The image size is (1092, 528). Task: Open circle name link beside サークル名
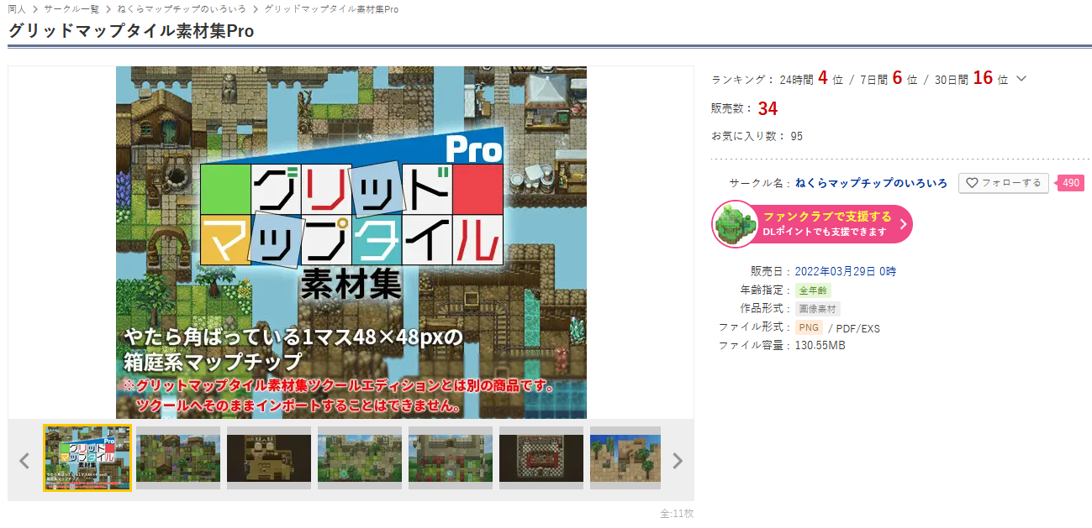[871, 183]
